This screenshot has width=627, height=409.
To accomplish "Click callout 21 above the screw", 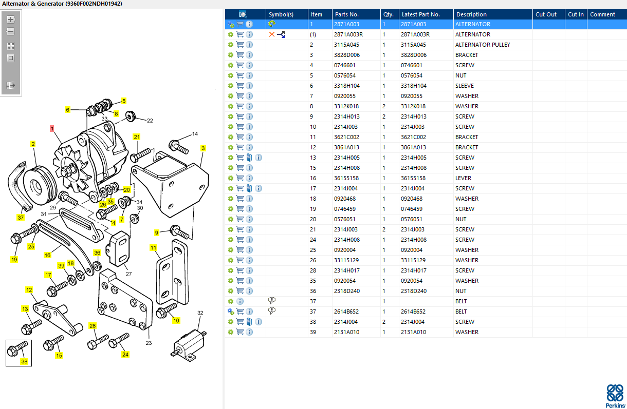I will [x=137, y=137].
